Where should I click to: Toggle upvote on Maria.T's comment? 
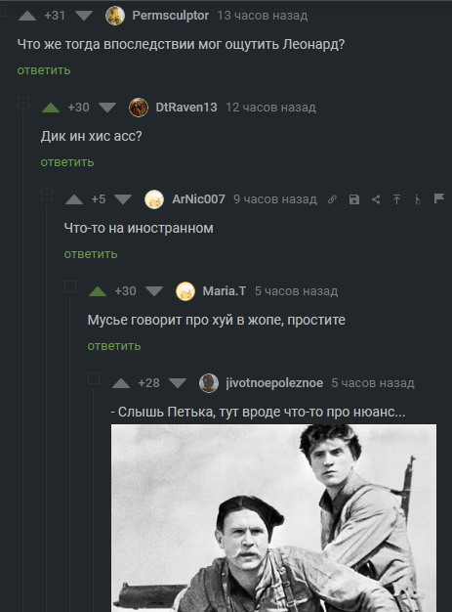click(x=98, y=291)
